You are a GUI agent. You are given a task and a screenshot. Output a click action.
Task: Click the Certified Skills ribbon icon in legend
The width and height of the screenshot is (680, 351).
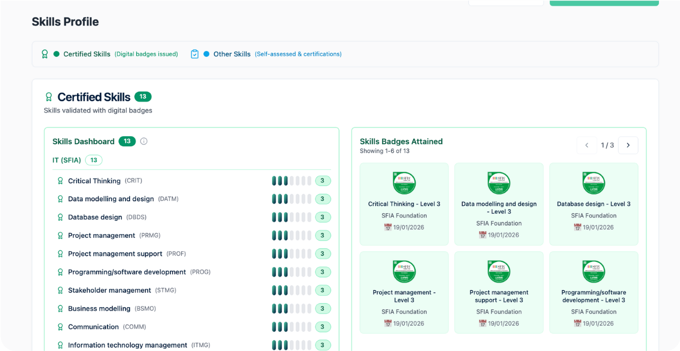pos(44,54)
